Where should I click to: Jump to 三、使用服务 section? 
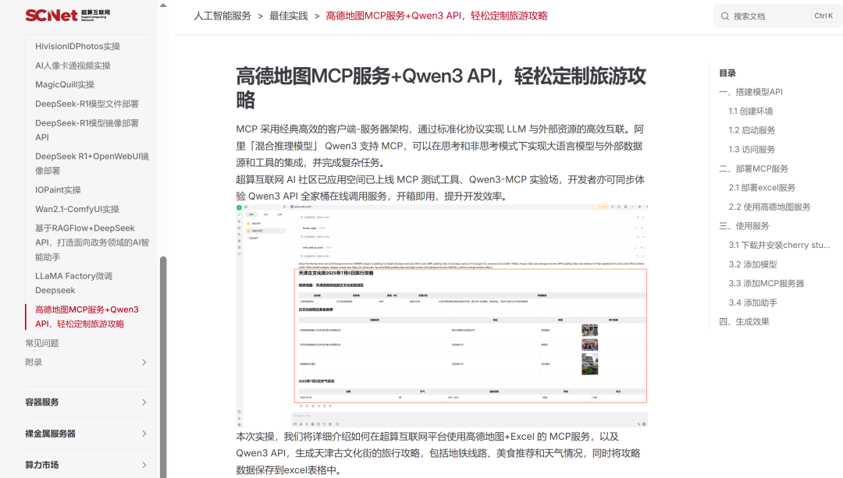pyautogui.click(x=744, y=226)
